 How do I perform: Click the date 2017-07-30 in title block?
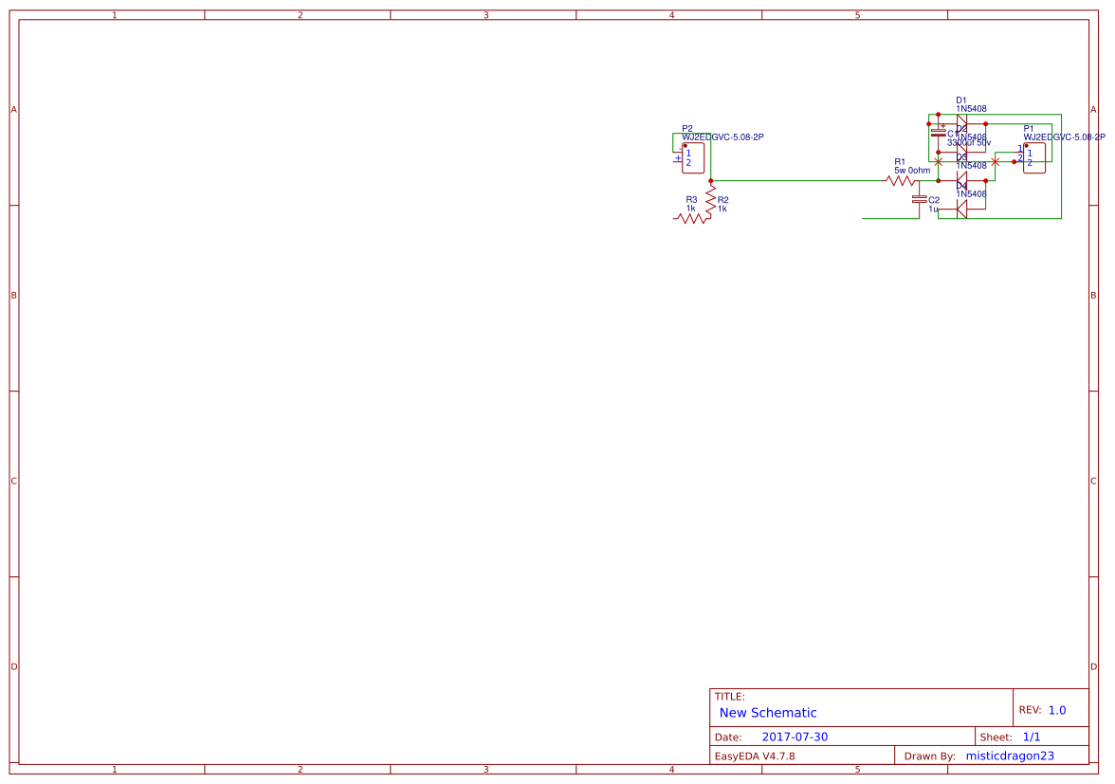pos(795,737)
